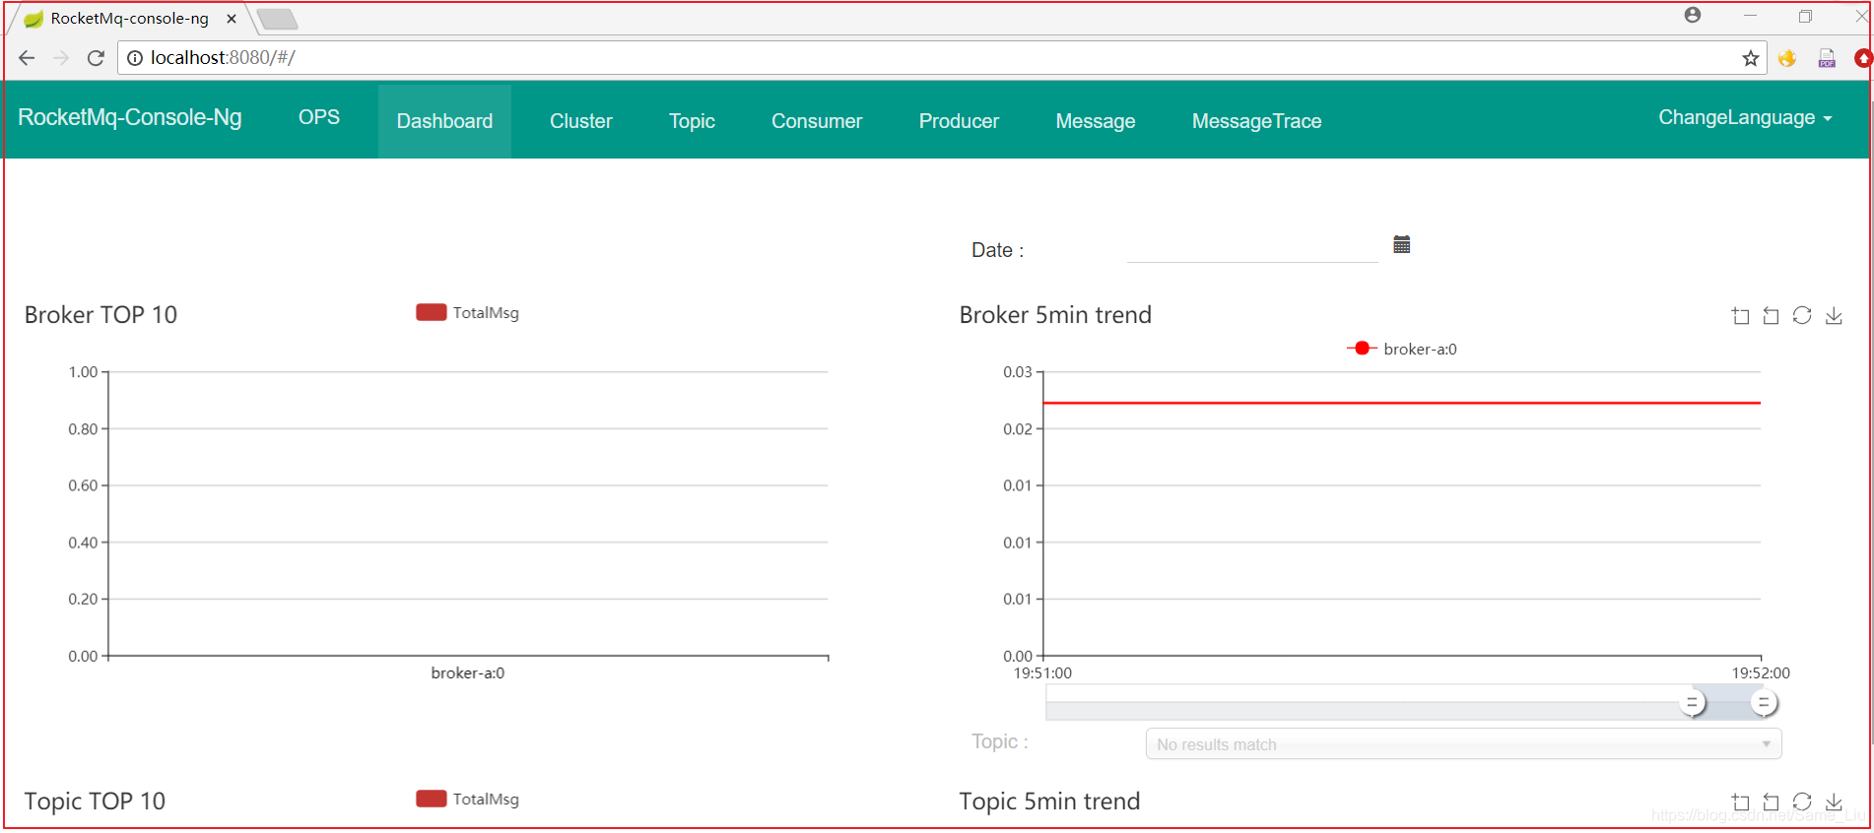Go back in browser history

[x=27, y=58]
